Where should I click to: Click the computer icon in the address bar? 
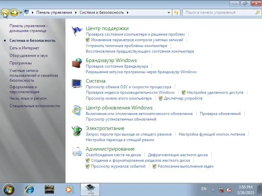pos(27,12)
